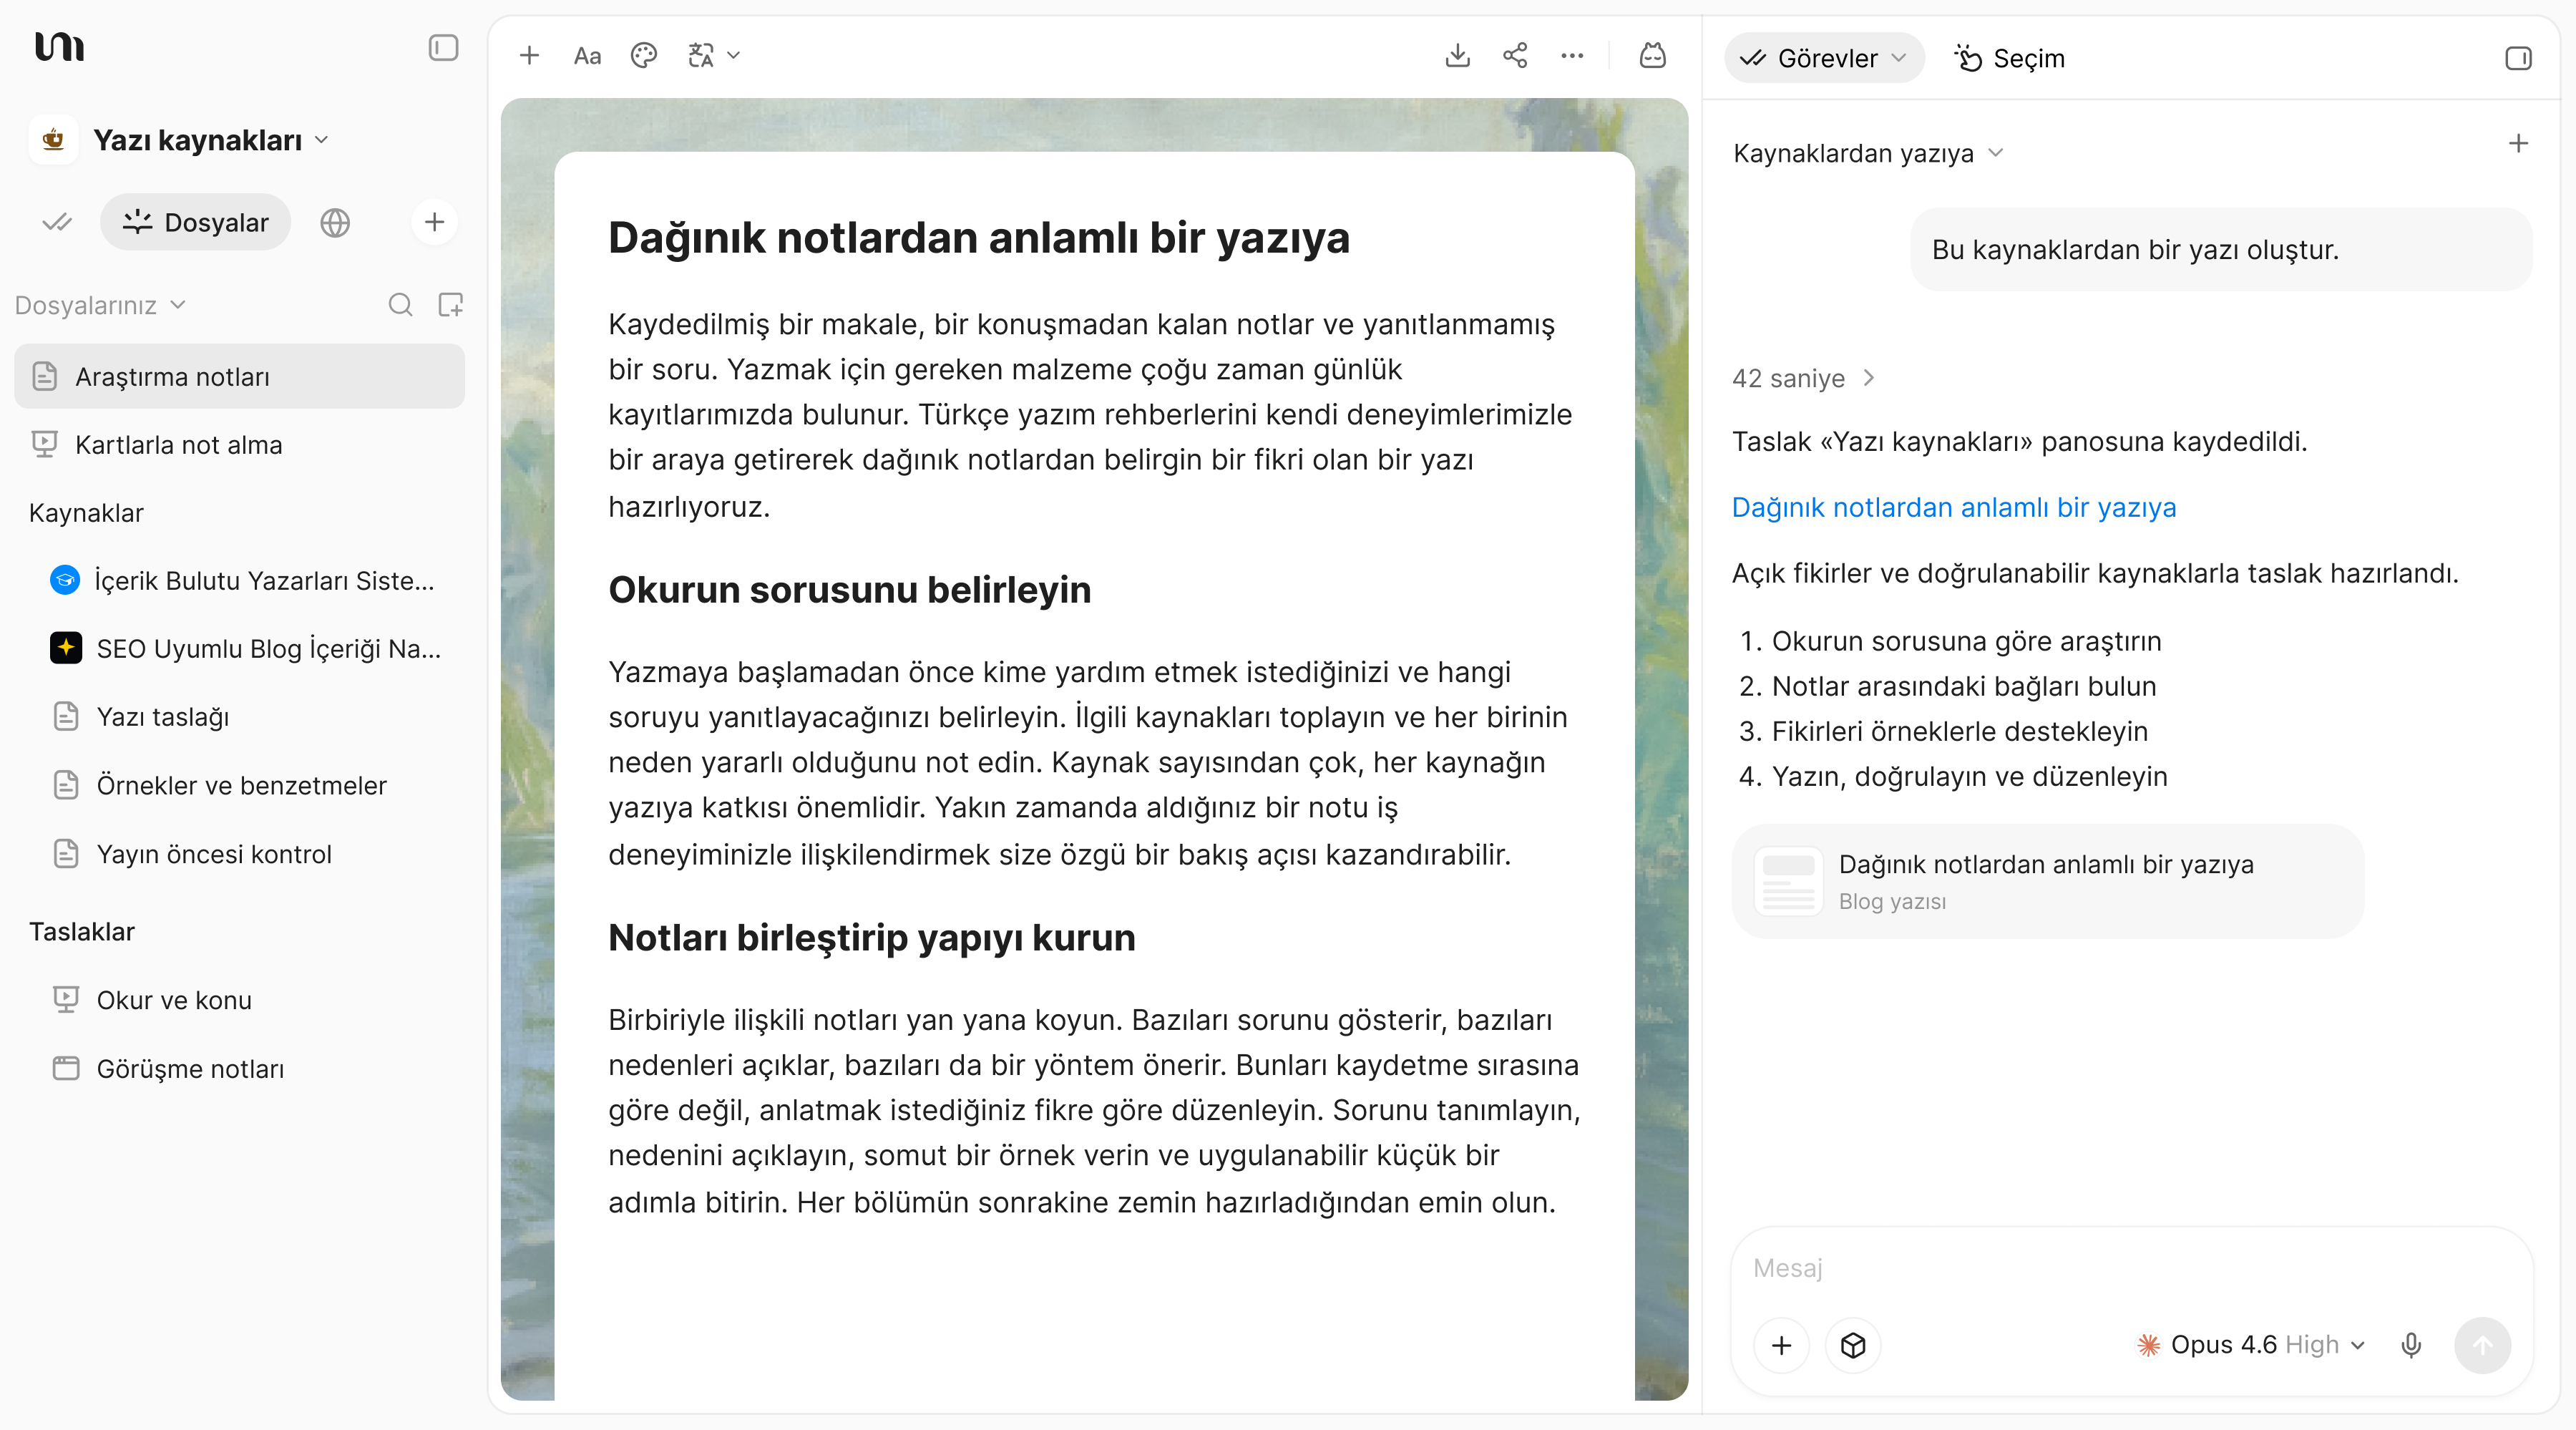Expand the Dosyalarınız dropdown

coord(101,305)
